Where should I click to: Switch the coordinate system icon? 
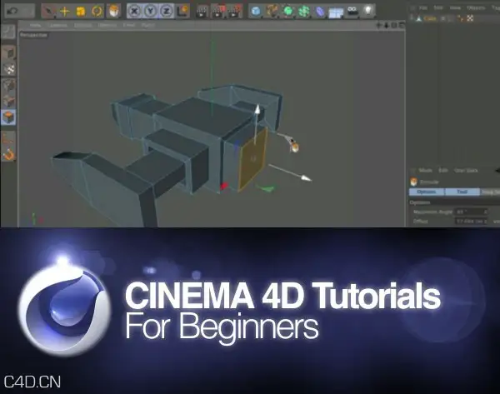[183, 12]
